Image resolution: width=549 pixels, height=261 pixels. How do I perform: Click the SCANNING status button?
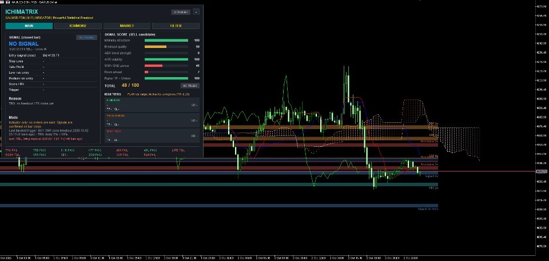181,12
